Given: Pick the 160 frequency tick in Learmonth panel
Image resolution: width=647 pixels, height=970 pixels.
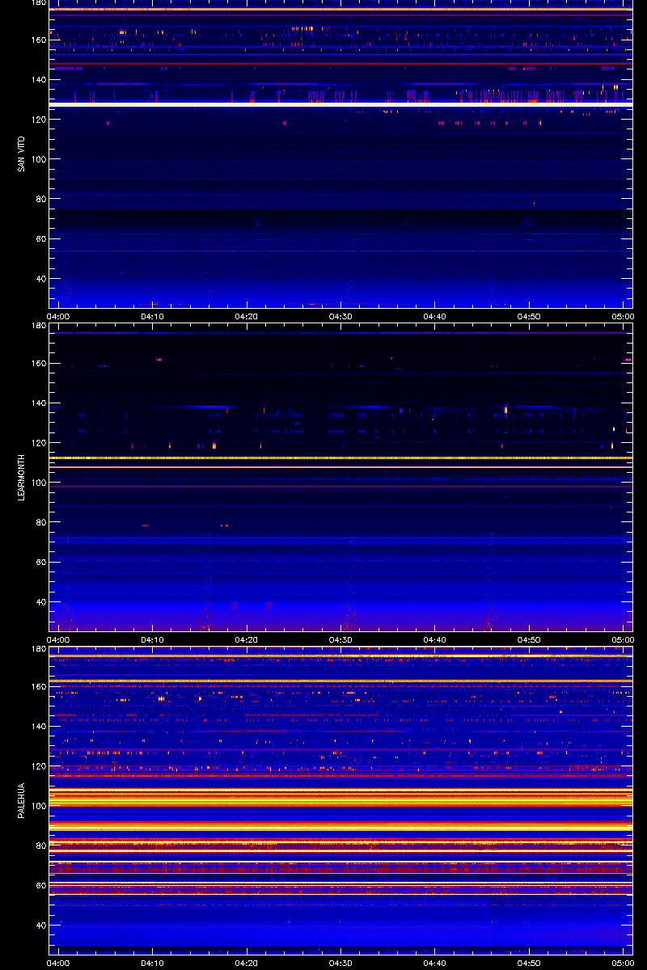Looking at the screenshot, I should coord(40,363).
